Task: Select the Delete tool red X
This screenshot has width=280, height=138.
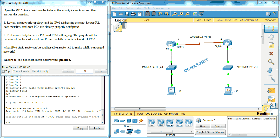Action: click(271, 53)
